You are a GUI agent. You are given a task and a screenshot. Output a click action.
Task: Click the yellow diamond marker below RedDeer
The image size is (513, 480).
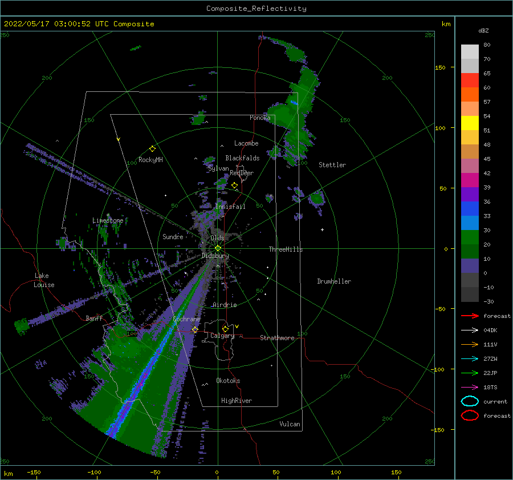[234, 185]
